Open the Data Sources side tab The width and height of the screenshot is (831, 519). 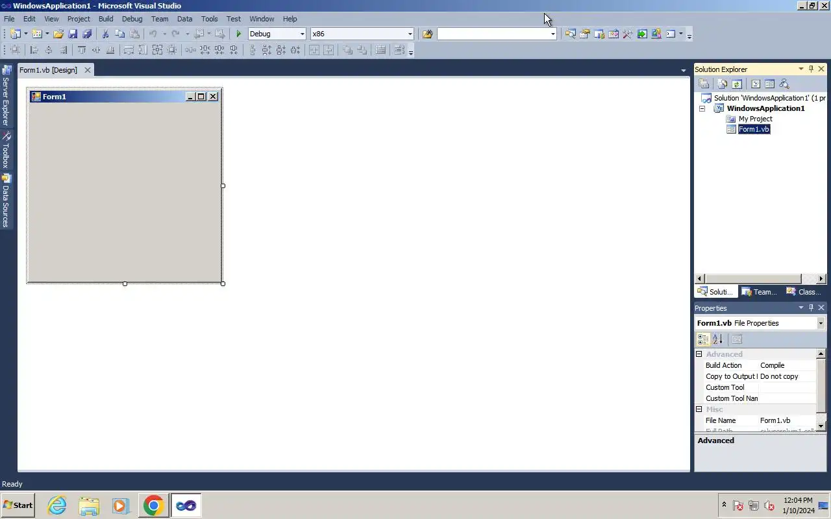[6, 201]
